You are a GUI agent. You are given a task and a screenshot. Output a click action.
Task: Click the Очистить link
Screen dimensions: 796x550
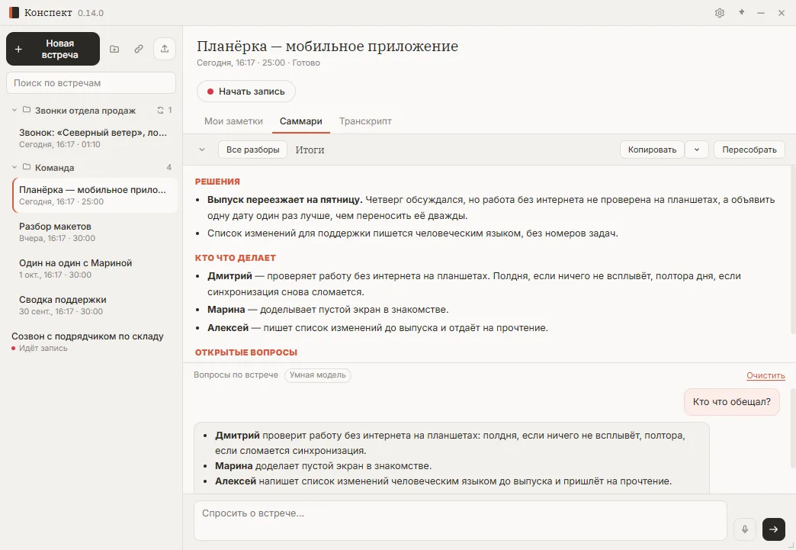(x=766, y=375)
